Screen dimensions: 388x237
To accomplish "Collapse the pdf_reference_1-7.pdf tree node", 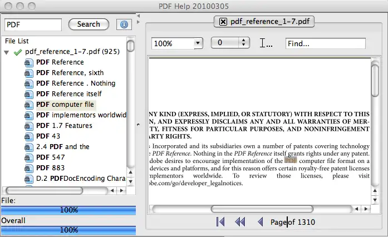I will tap(7, 52).
